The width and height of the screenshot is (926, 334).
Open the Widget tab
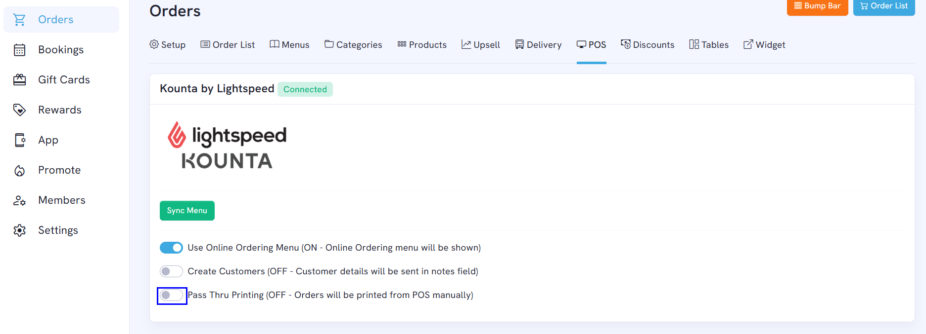click(x=764, y=45)
